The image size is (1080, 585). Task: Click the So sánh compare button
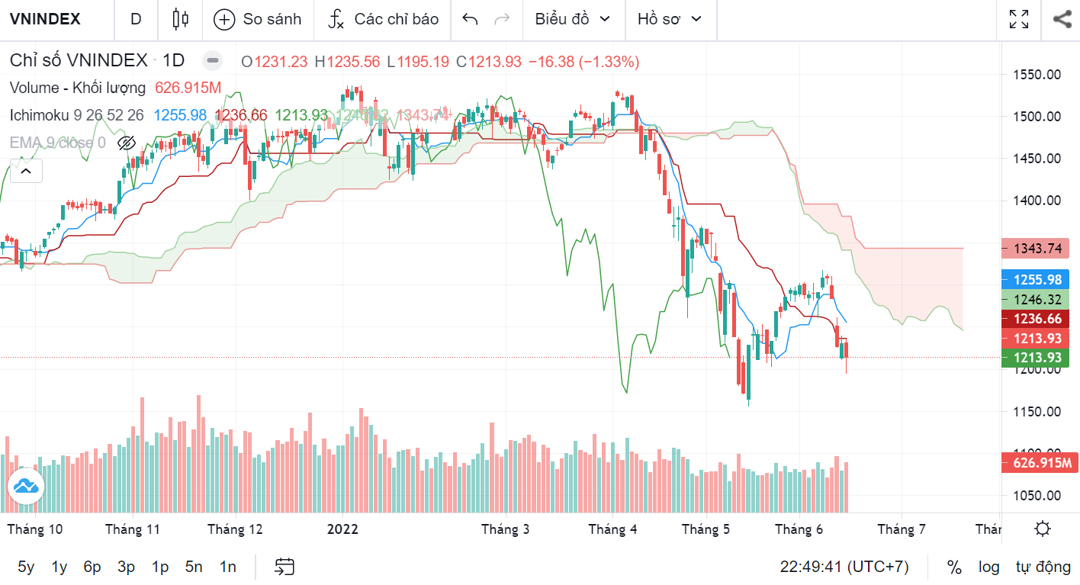pyautogui.click(x=258, y=19)
